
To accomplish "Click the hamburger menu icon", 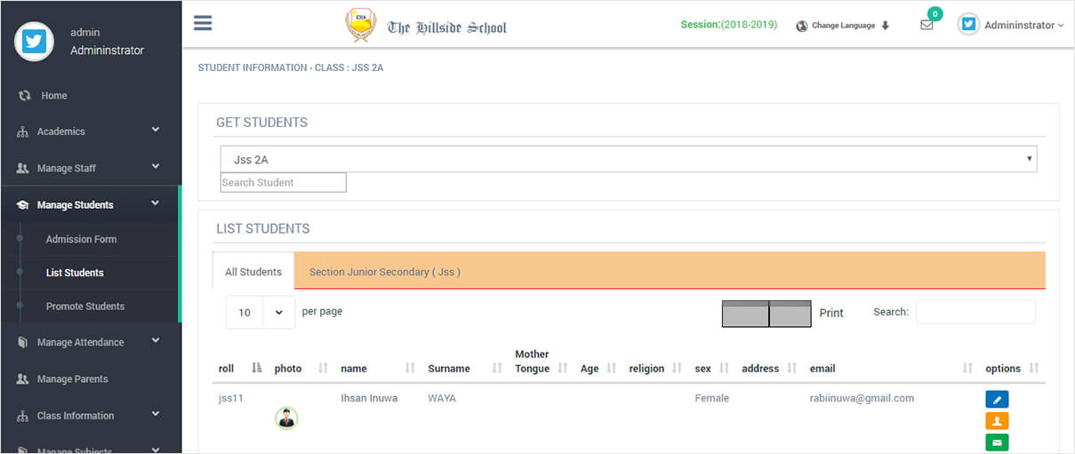I will pos(203,23).
